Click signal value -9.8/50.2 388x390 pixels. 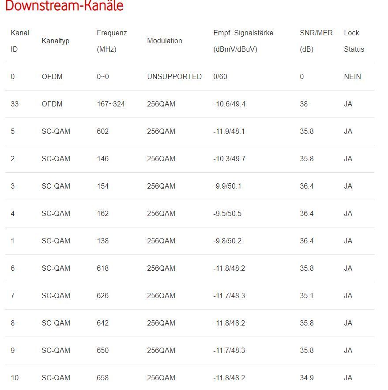227,241
